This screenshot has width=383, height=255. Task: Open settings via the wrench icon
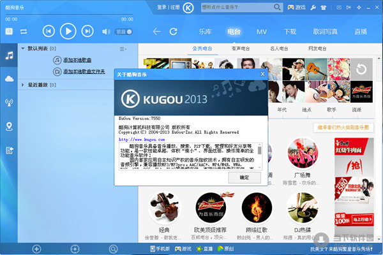click(x=313, y=8)
